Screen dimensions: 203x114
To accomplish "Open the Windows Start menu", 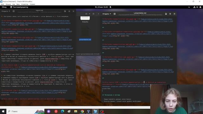I will [3, 111].
